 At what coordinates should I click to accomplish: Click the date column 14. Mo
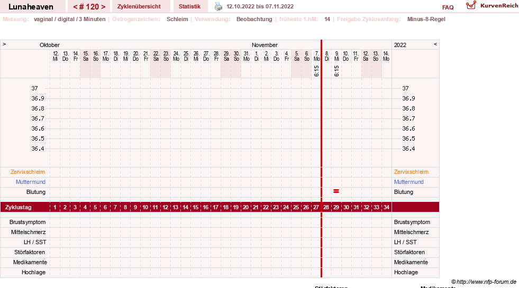coord(386,56)
